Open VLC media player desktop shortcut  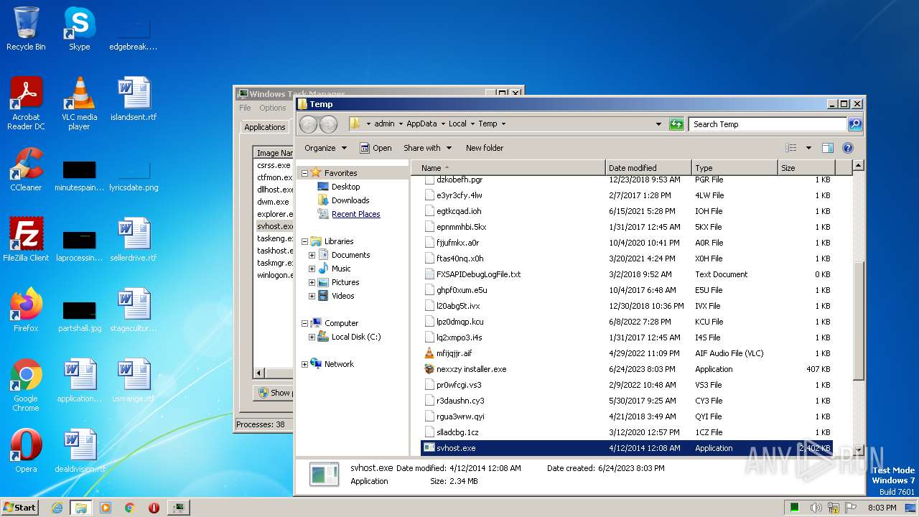pos(79,103)
